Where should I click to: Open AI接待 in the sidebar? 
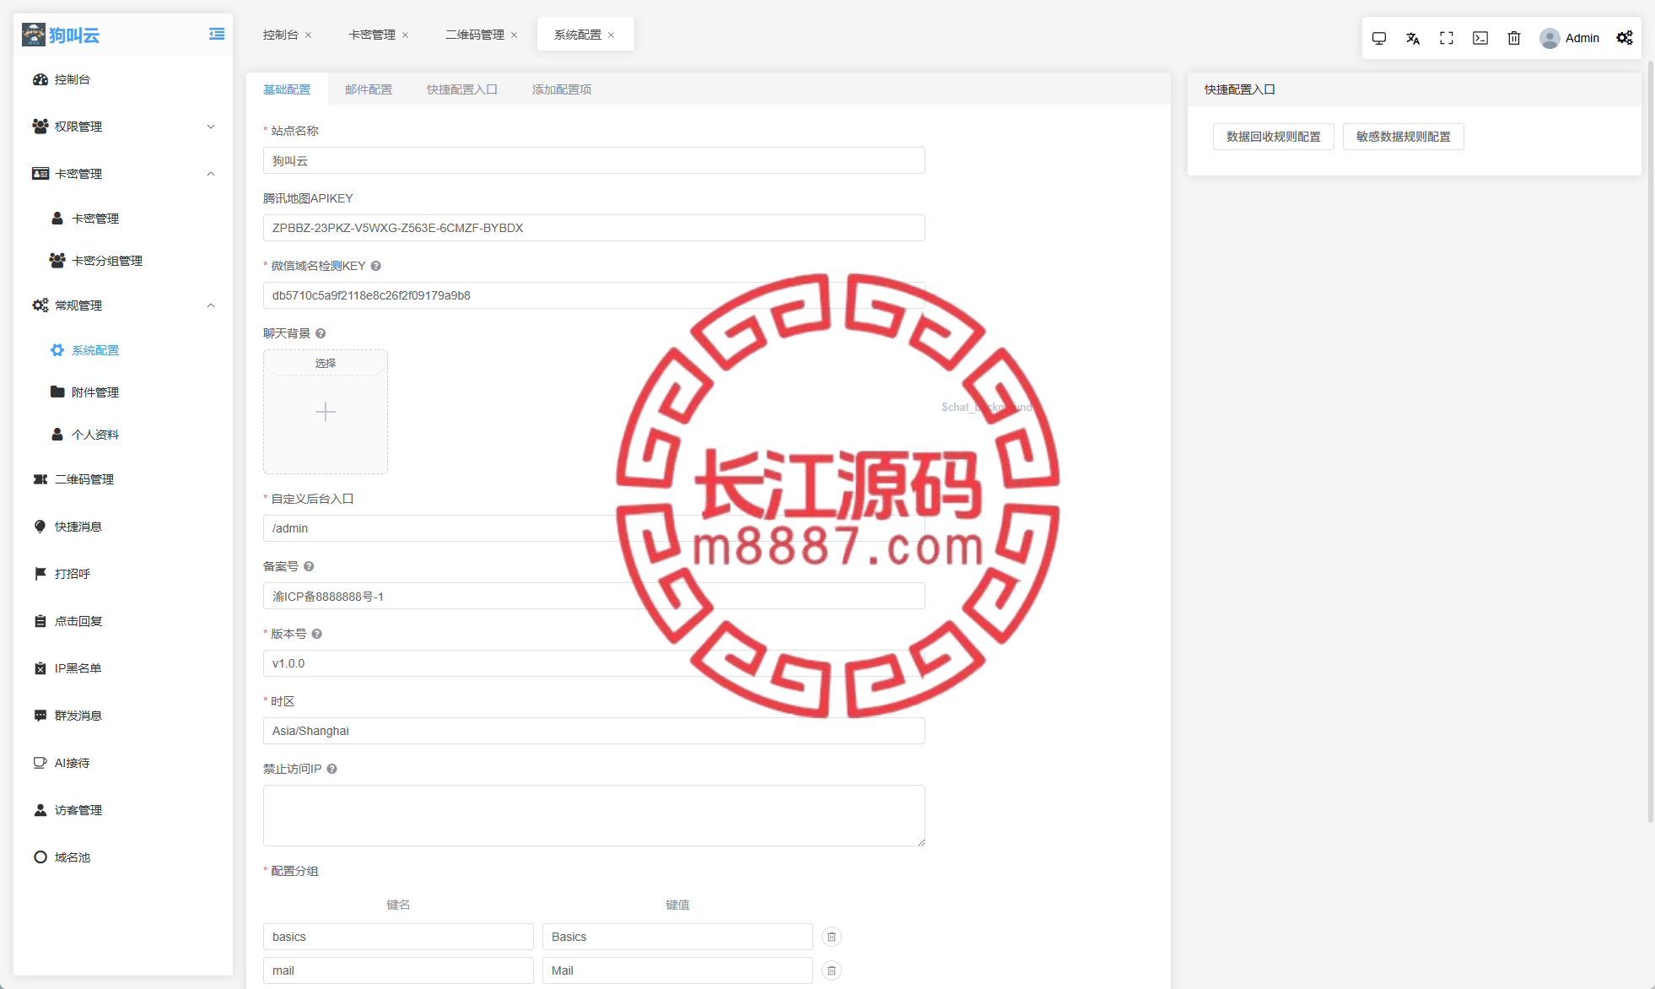(123, 763)
